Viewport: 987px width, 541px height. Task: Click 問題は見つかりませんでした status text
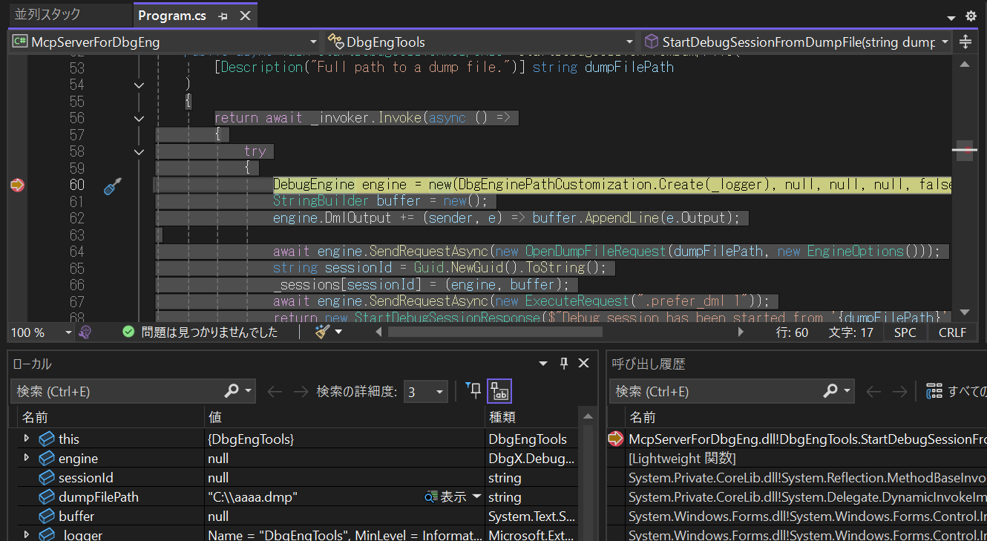[209, 332]
